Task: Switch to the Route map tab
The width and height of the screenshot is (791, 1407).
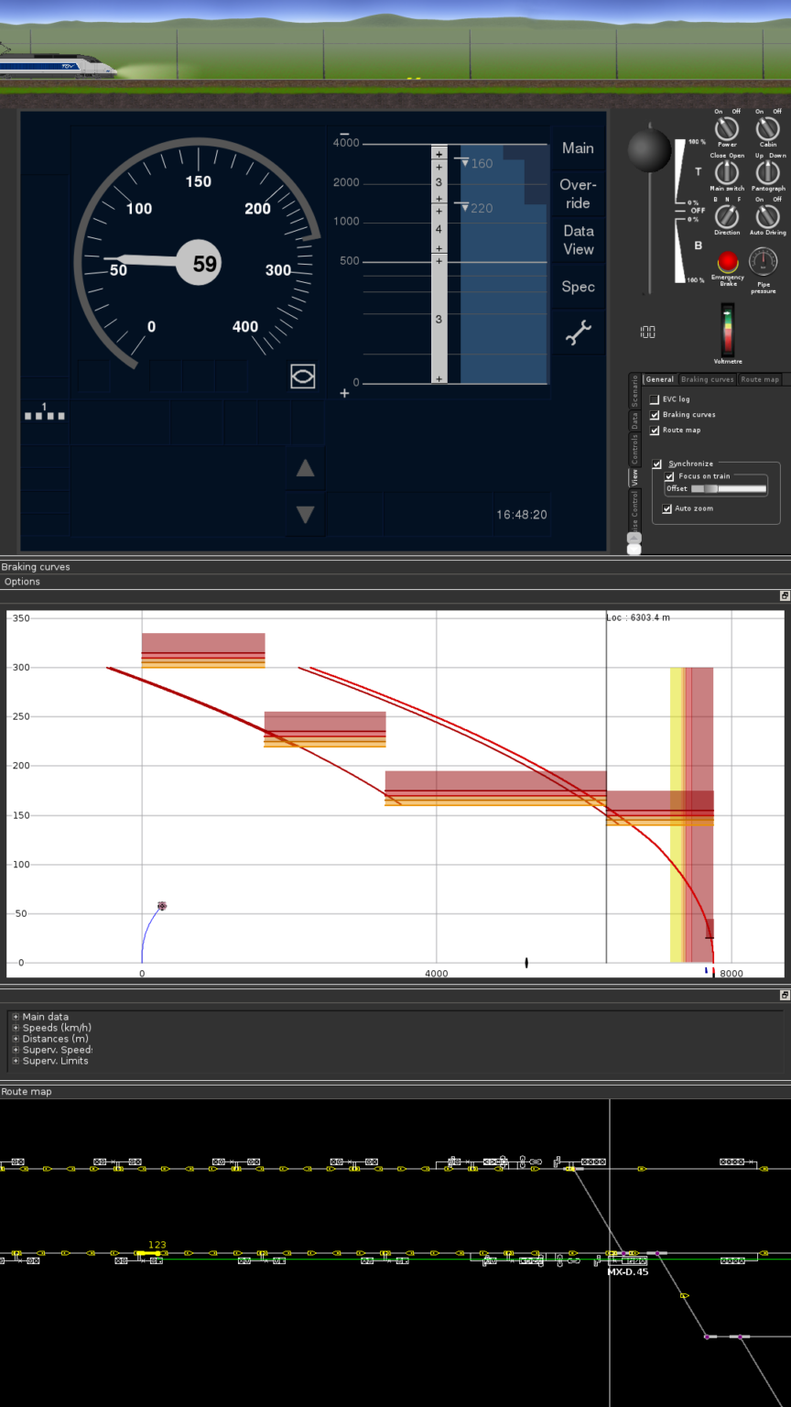Action: (760, 379)
